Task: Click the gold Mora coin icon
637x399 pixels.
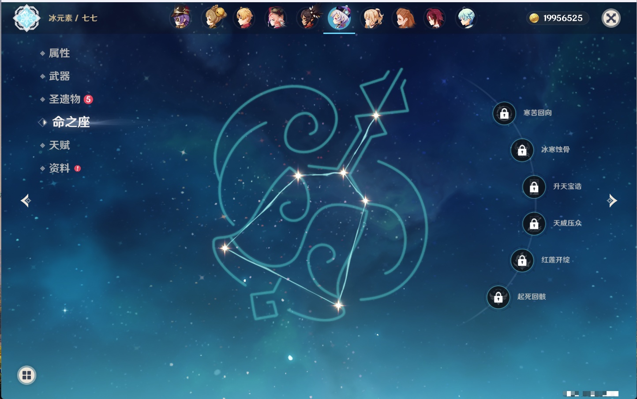Action: (x=534, y=18)
